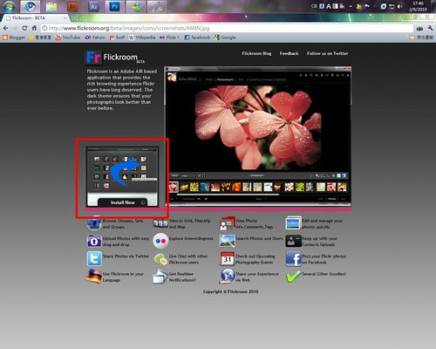Click the Flickroom Fr logo
Image resolution: width=436 pixels, height=349 pixels.
93,58
